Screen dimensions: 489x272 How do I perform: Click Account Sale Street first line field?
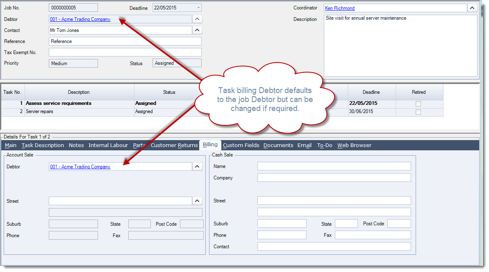pos(121,201)
